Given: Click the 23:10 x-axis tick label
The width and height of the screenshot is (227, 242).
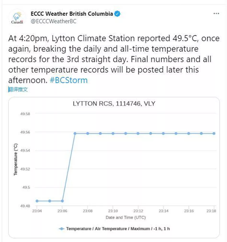Looking at the screenshot, I should coord(113,211).
